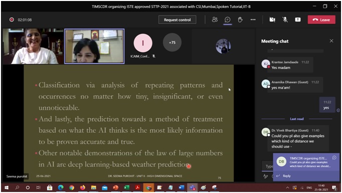
Task: Raise your hand in the meeting
Action: pyautogui.click(x=240, y=20)
